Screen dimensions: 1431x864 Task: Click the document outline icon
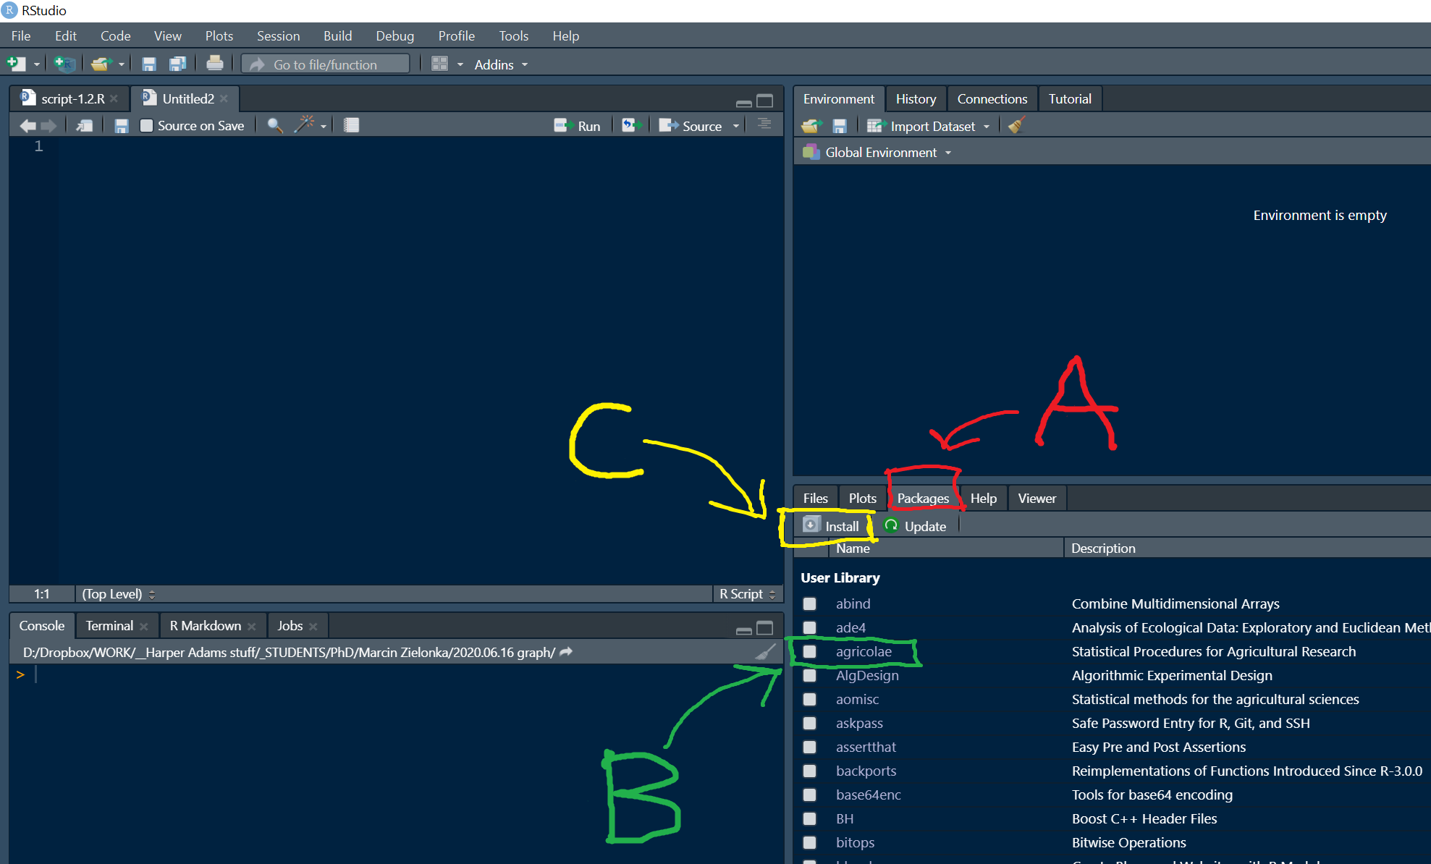pyautogui.click(x=764, y=124)
